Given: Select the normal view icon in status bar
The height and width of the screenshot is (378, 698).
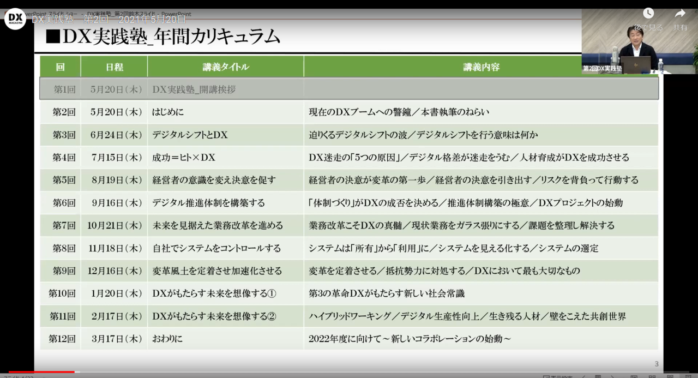Looking at the screenshot, I should click(x=634, y=376).
